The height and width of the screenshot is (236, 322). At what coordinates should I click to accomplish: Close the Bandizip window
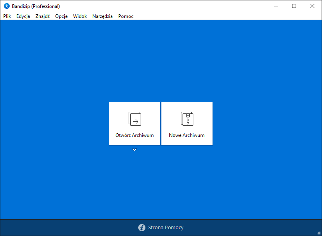tap(312, 6)
